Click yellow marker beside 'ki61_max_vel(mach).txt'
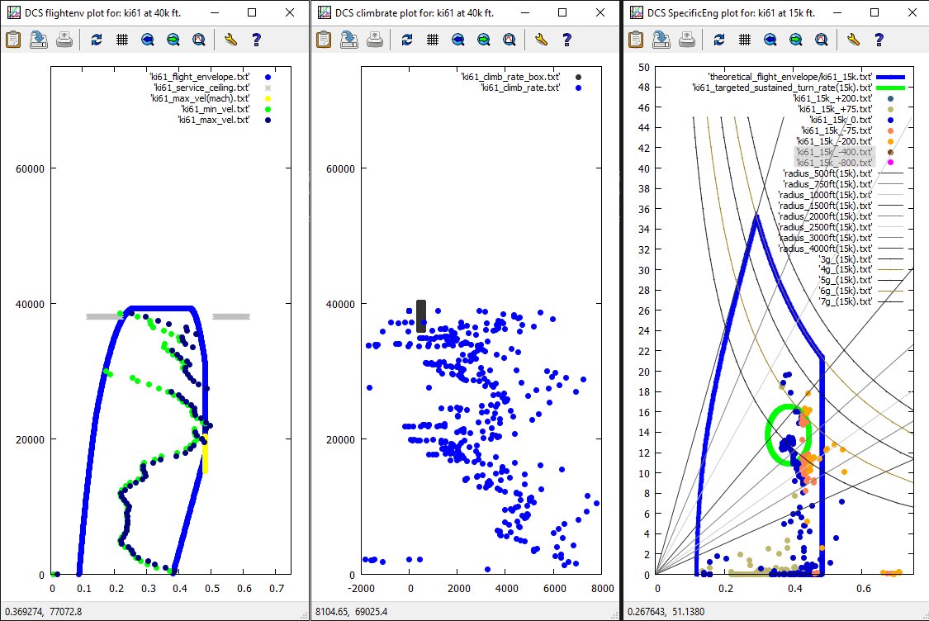929x621 pixels. click(x=268, y=98)
